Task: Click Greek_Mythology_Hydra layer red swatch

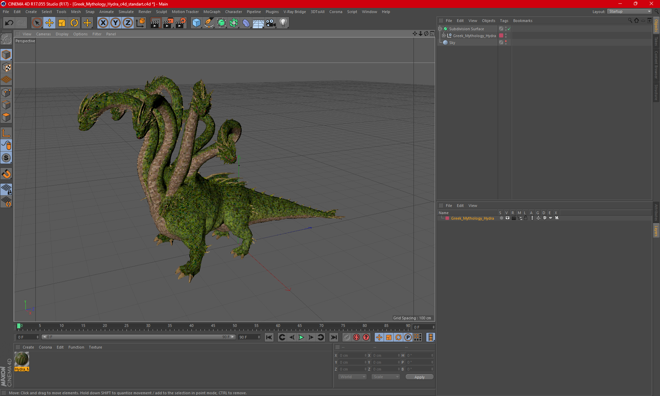Action: [447, 218]
